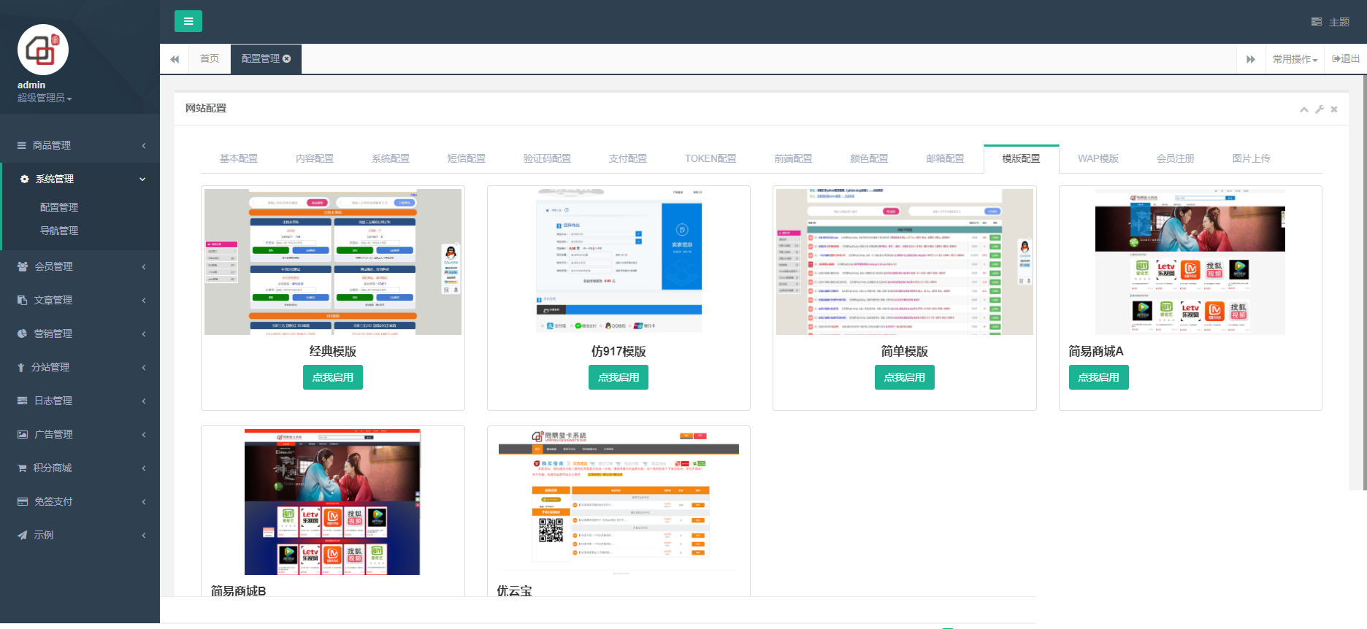Switch to the 基本配置 tab
This screenshot has height=629, width=1367.
coord(239,158)
